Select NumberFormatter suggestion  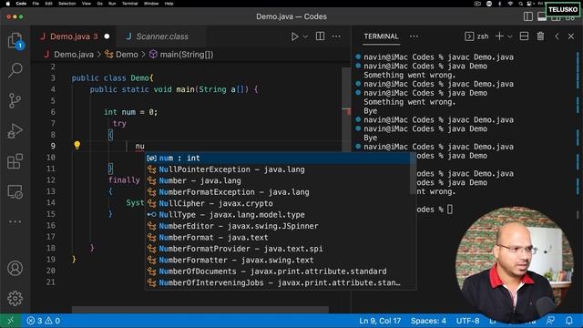click(x=281, y=260)
